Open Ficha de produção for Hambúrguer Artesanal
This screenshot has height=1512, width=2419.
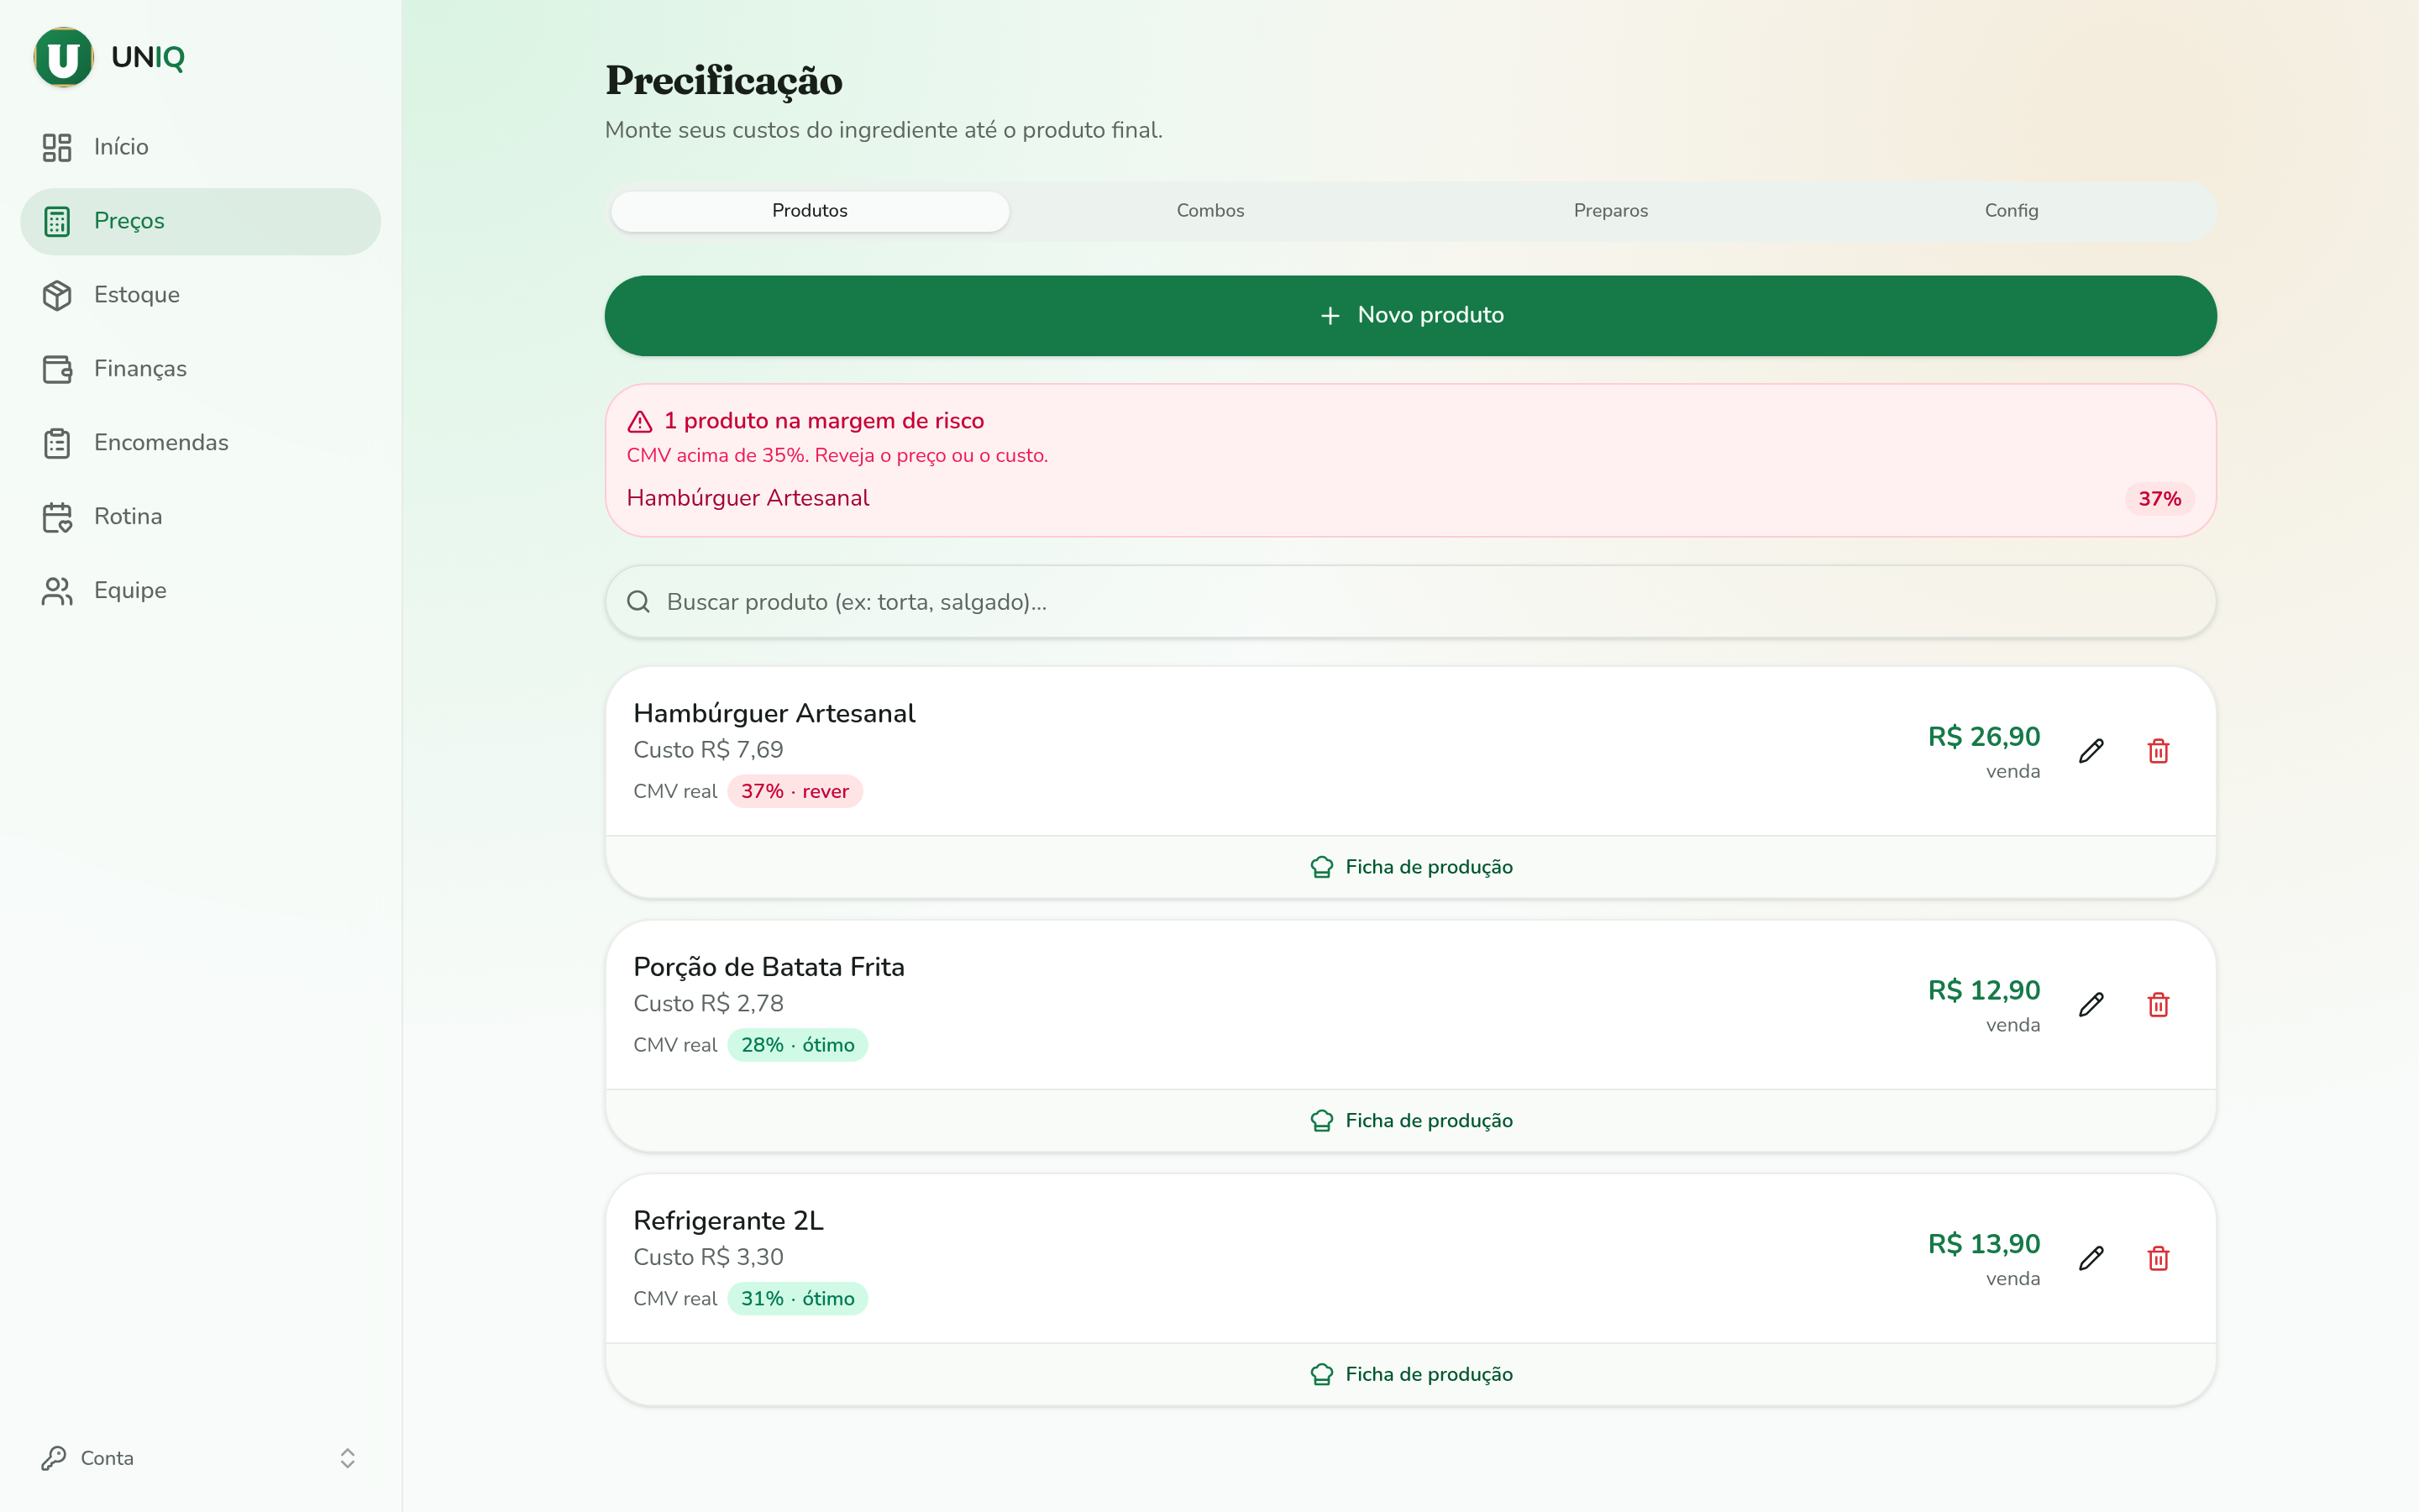[1410, 867]
